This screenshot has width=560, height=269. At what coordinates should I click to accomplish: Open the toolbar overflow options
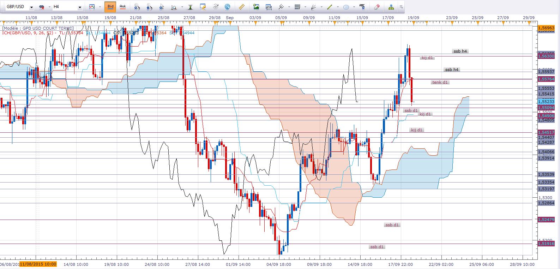[x=401, y=7]
